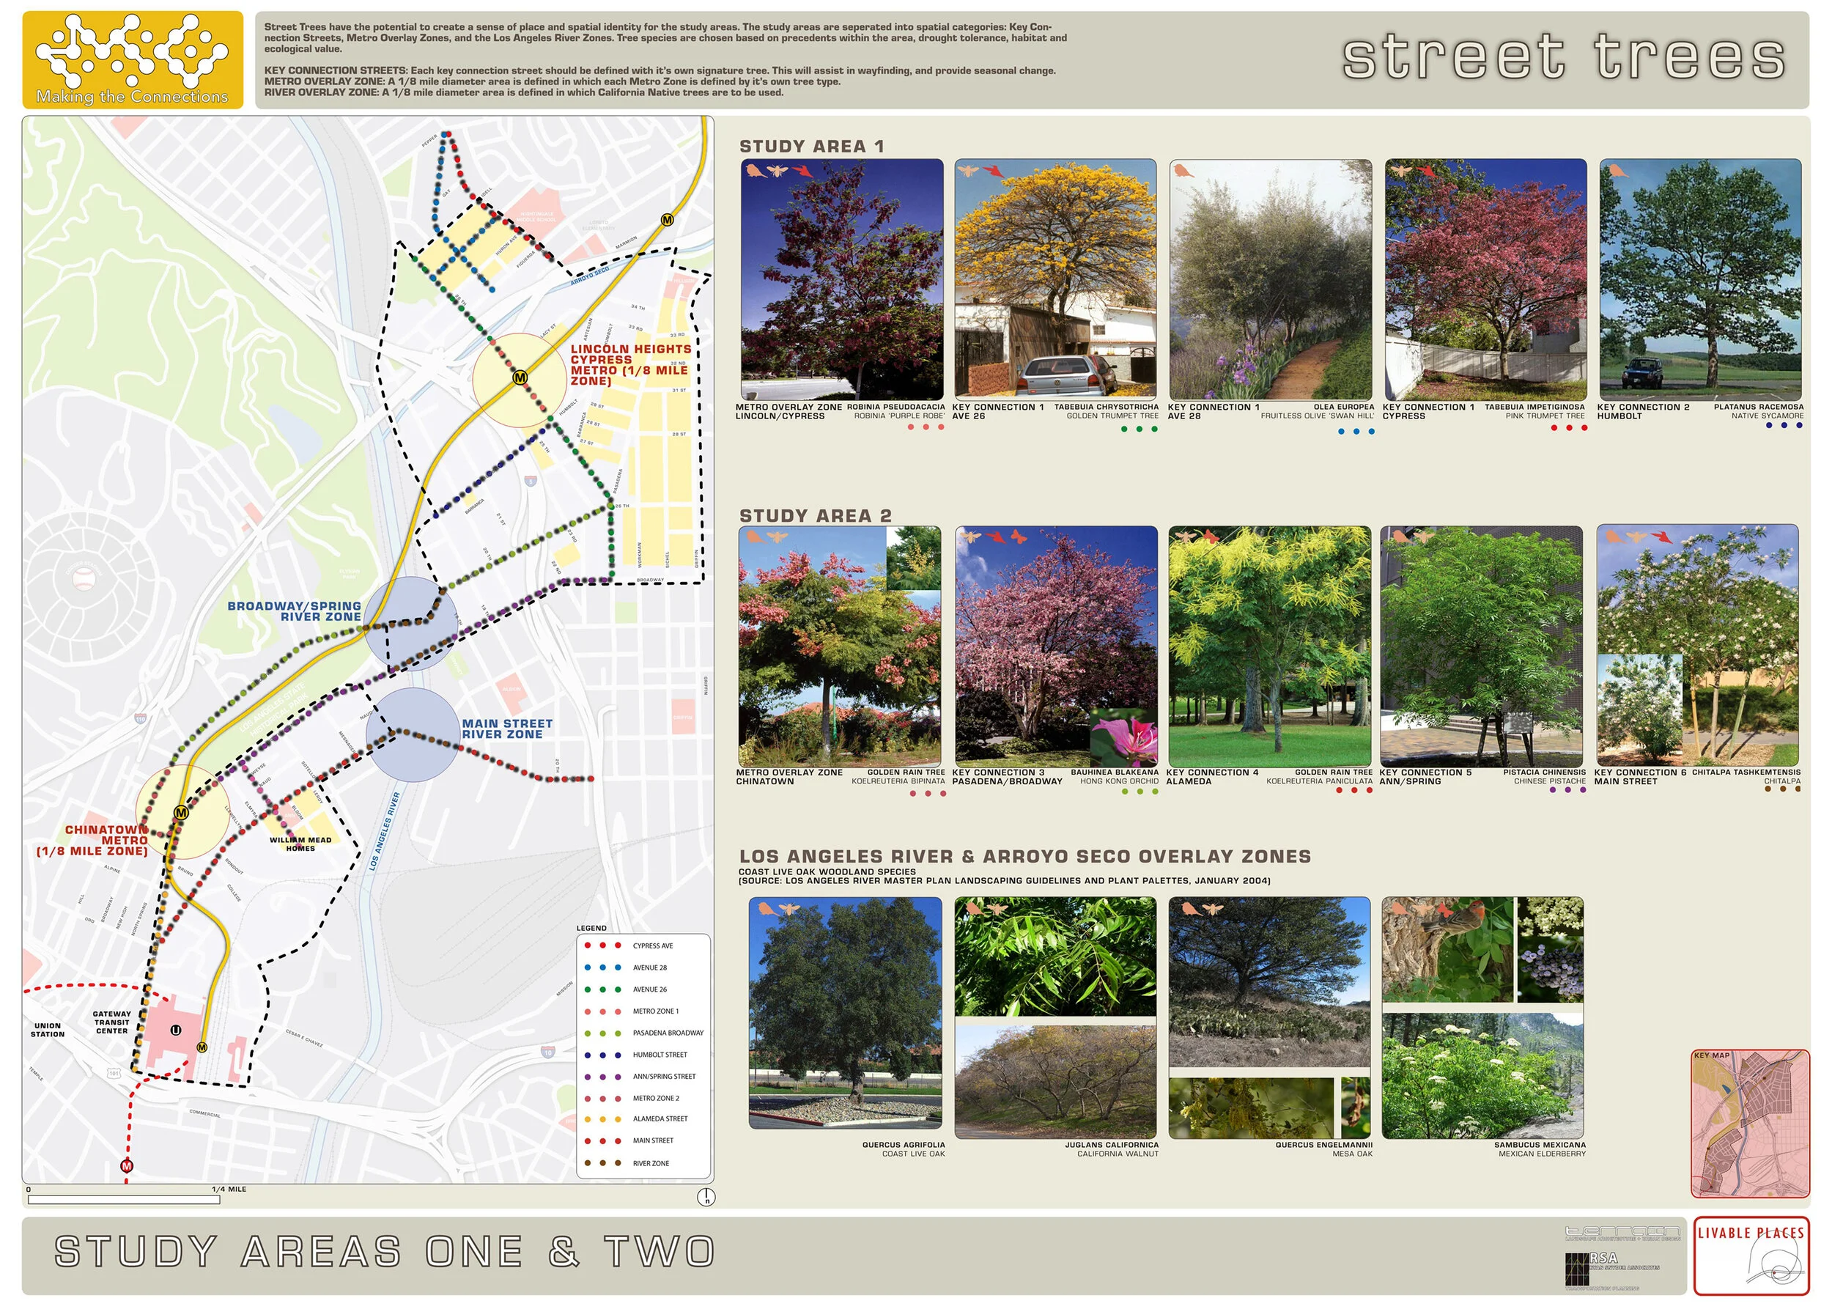Click the Terrain landscape architecture logo
1832x1309 pixels.
coord(1622,1234)
